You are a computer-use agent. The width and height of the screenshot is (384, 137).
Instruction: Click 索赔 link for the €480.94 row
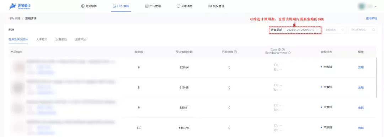[x=361, y=128]
